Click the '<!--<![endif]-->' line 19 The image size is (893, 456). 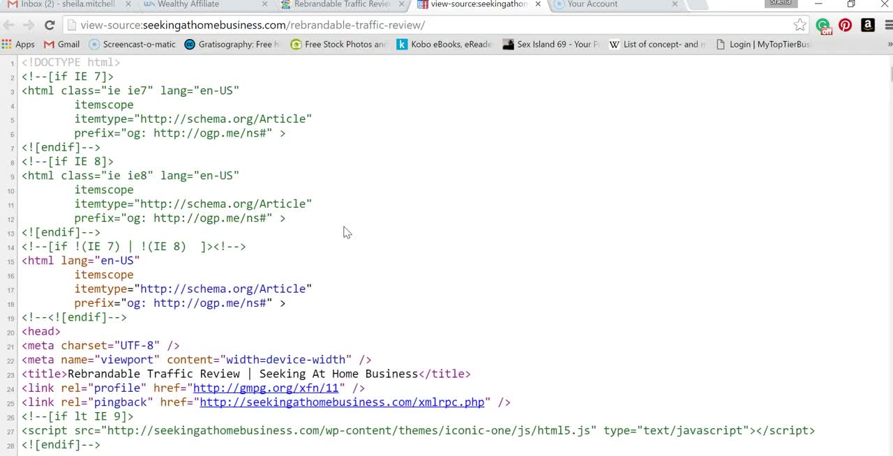[x=74, y=317]
